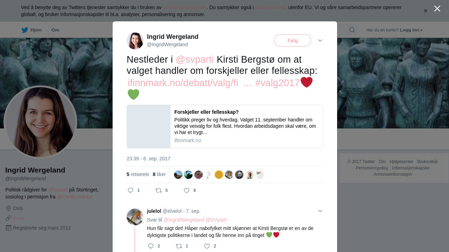Close the tweet overlay with large X
Screen dimensions: 449x252
click(437, 8)
